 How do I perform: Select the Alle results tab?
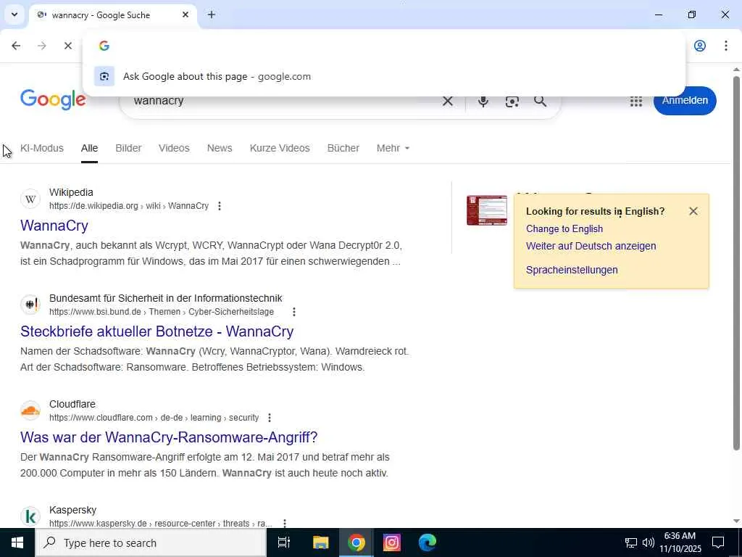[x=89, y=148]
